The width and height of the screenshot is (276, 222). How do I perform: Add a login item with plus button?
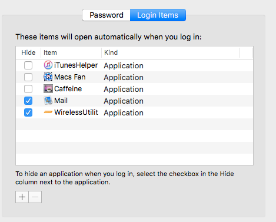(x=22, y=197)
